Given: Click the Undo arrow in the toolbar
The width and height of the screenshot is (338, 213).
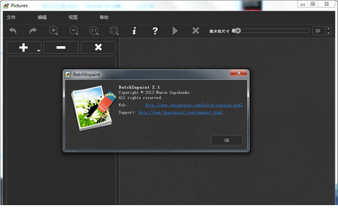Looking at the screenshot, I should coord(13,31).
